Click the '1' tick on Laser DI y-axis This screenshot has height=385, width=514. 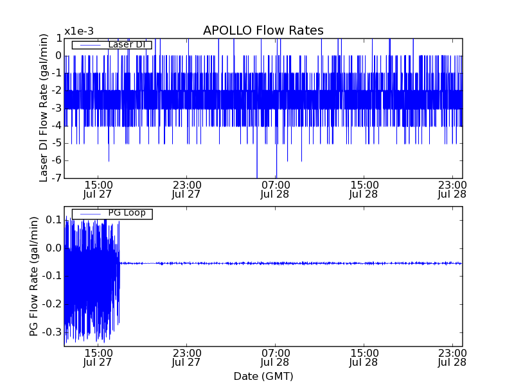coord(59,38)
